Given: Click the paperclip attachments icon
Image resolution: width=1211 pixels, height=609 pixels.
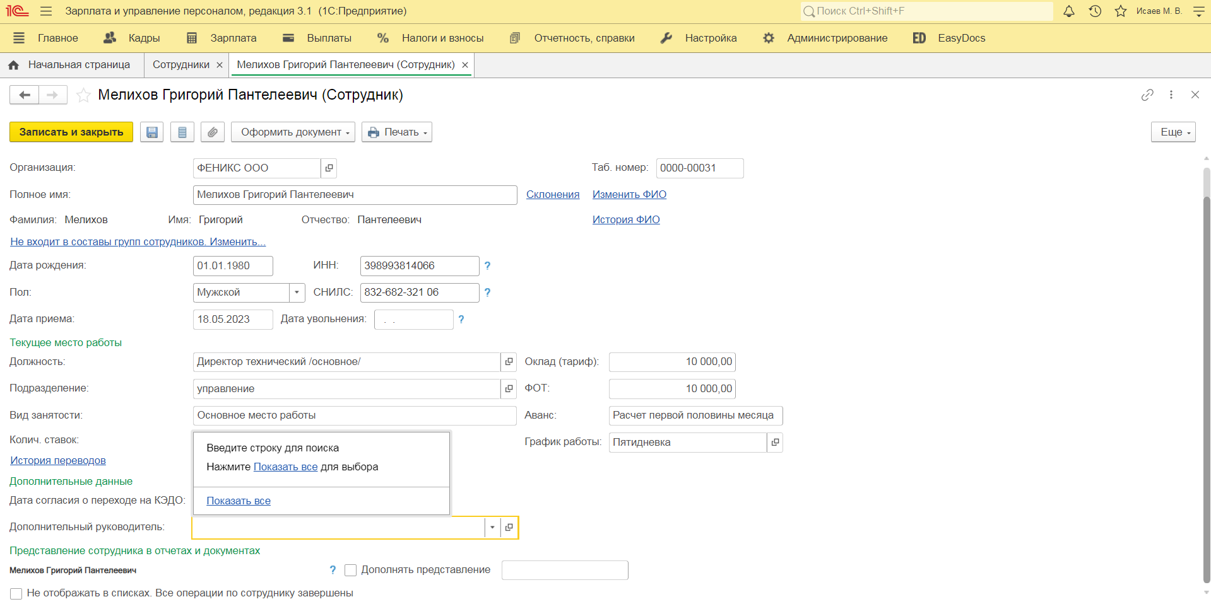Looking at the screenshot, I should 213,132.
